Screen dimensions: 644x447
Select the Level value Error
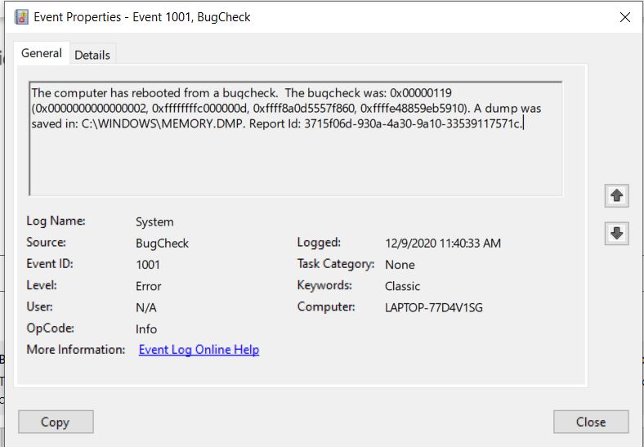(x=148, y=286)
